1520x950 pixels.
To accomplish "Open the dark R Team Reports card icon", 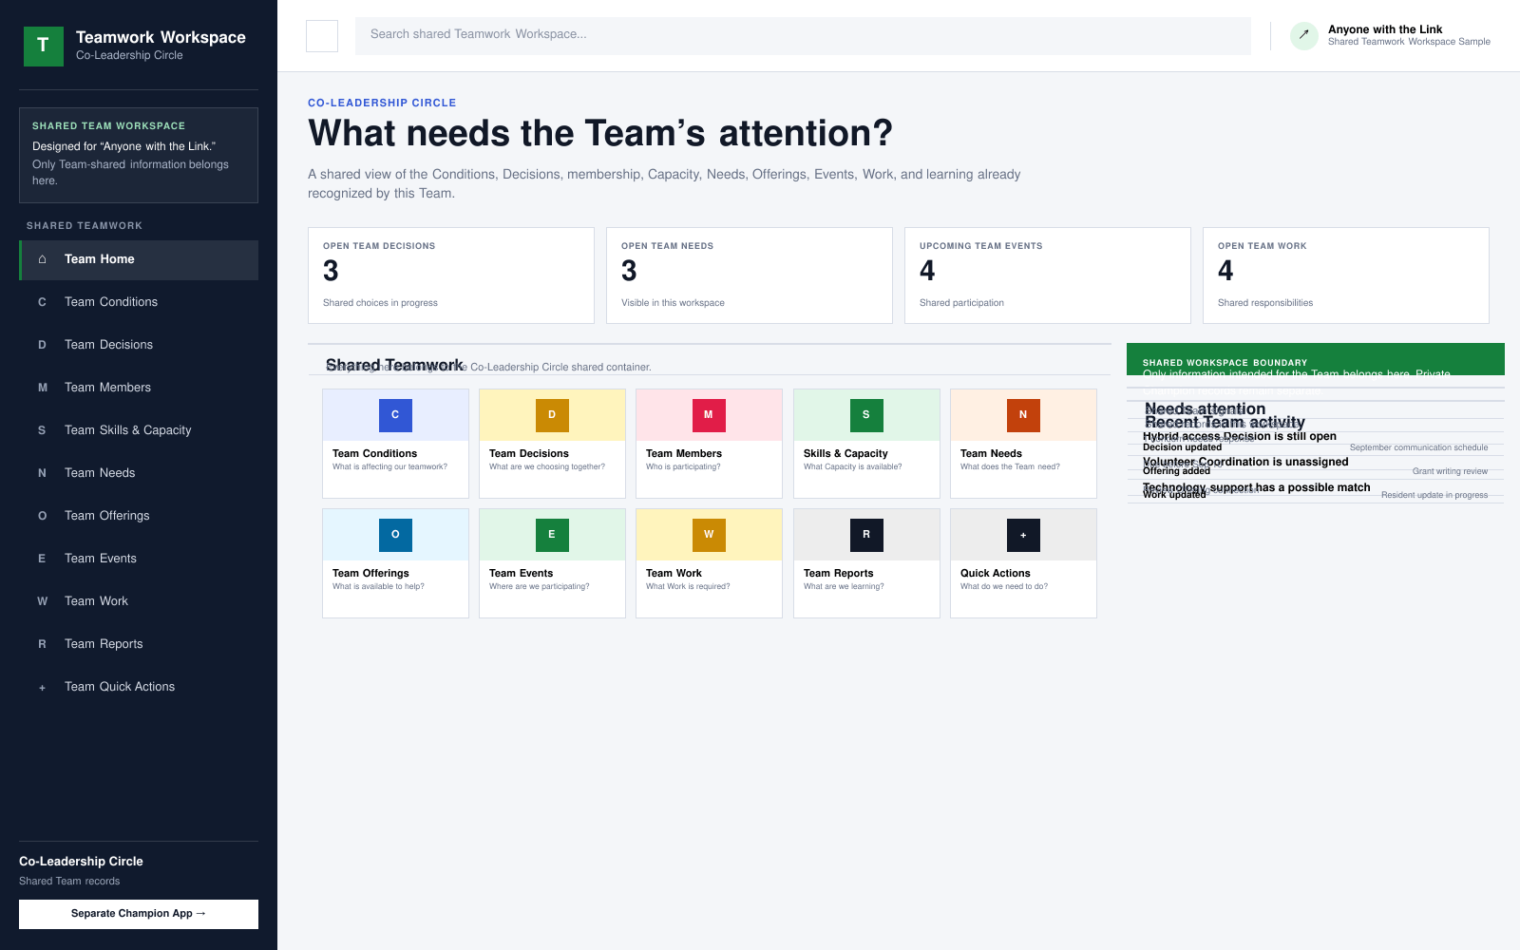I will [866, 535].
